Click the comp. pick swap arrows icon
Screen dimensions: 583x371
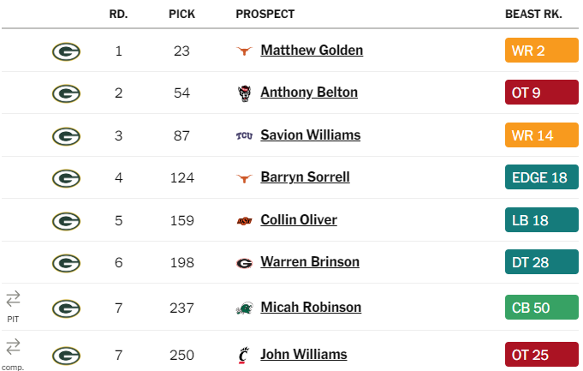click(13, 346)
